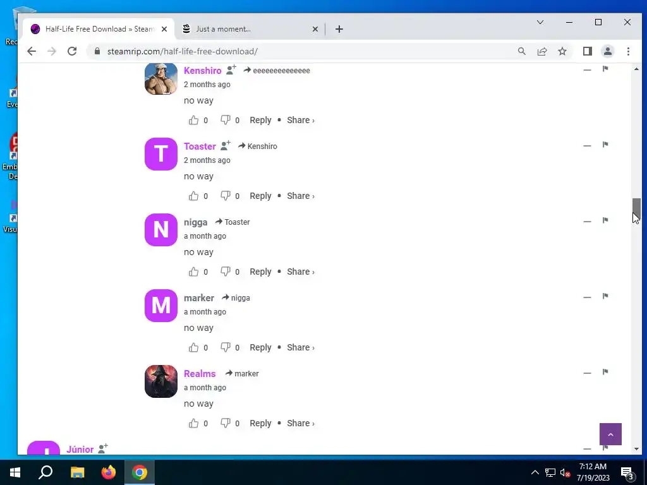
Task: Collapse Toaster's comment thread
Action: click(587, 146)
